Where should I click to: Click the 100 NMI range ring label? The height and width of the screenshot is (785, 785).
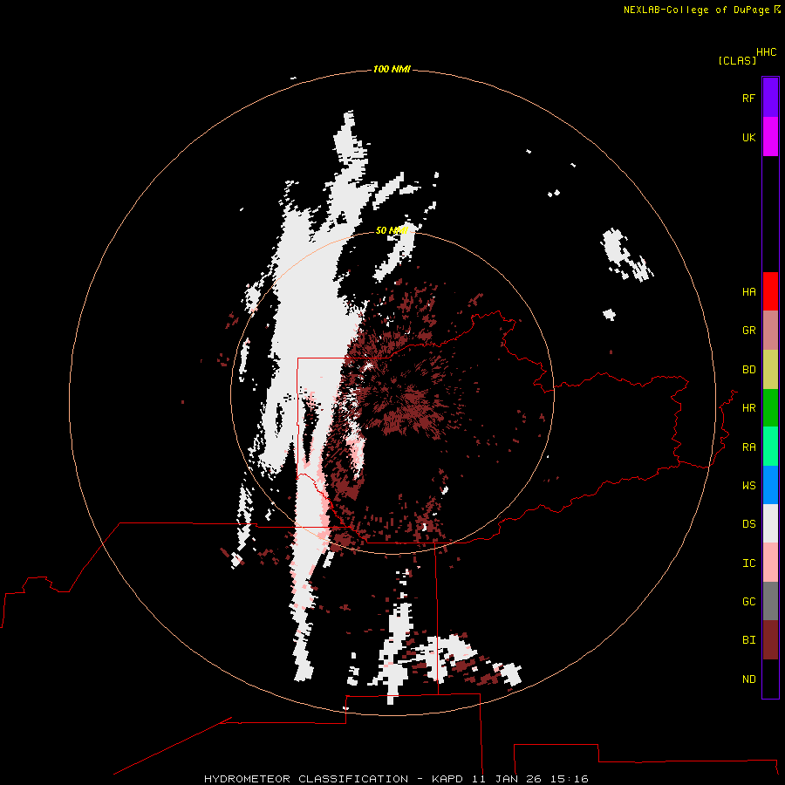pyautogui.click(x=392, y=69)
